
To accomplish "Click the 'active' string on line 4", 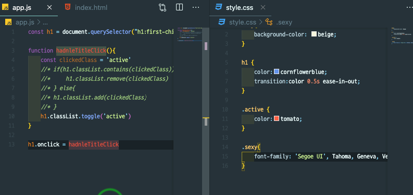I will [x=119, y=60].
